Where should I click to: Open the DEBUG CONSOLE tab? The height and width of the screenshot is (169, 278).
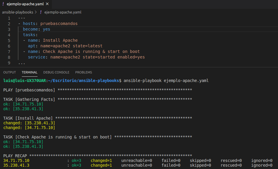point(56,72)
